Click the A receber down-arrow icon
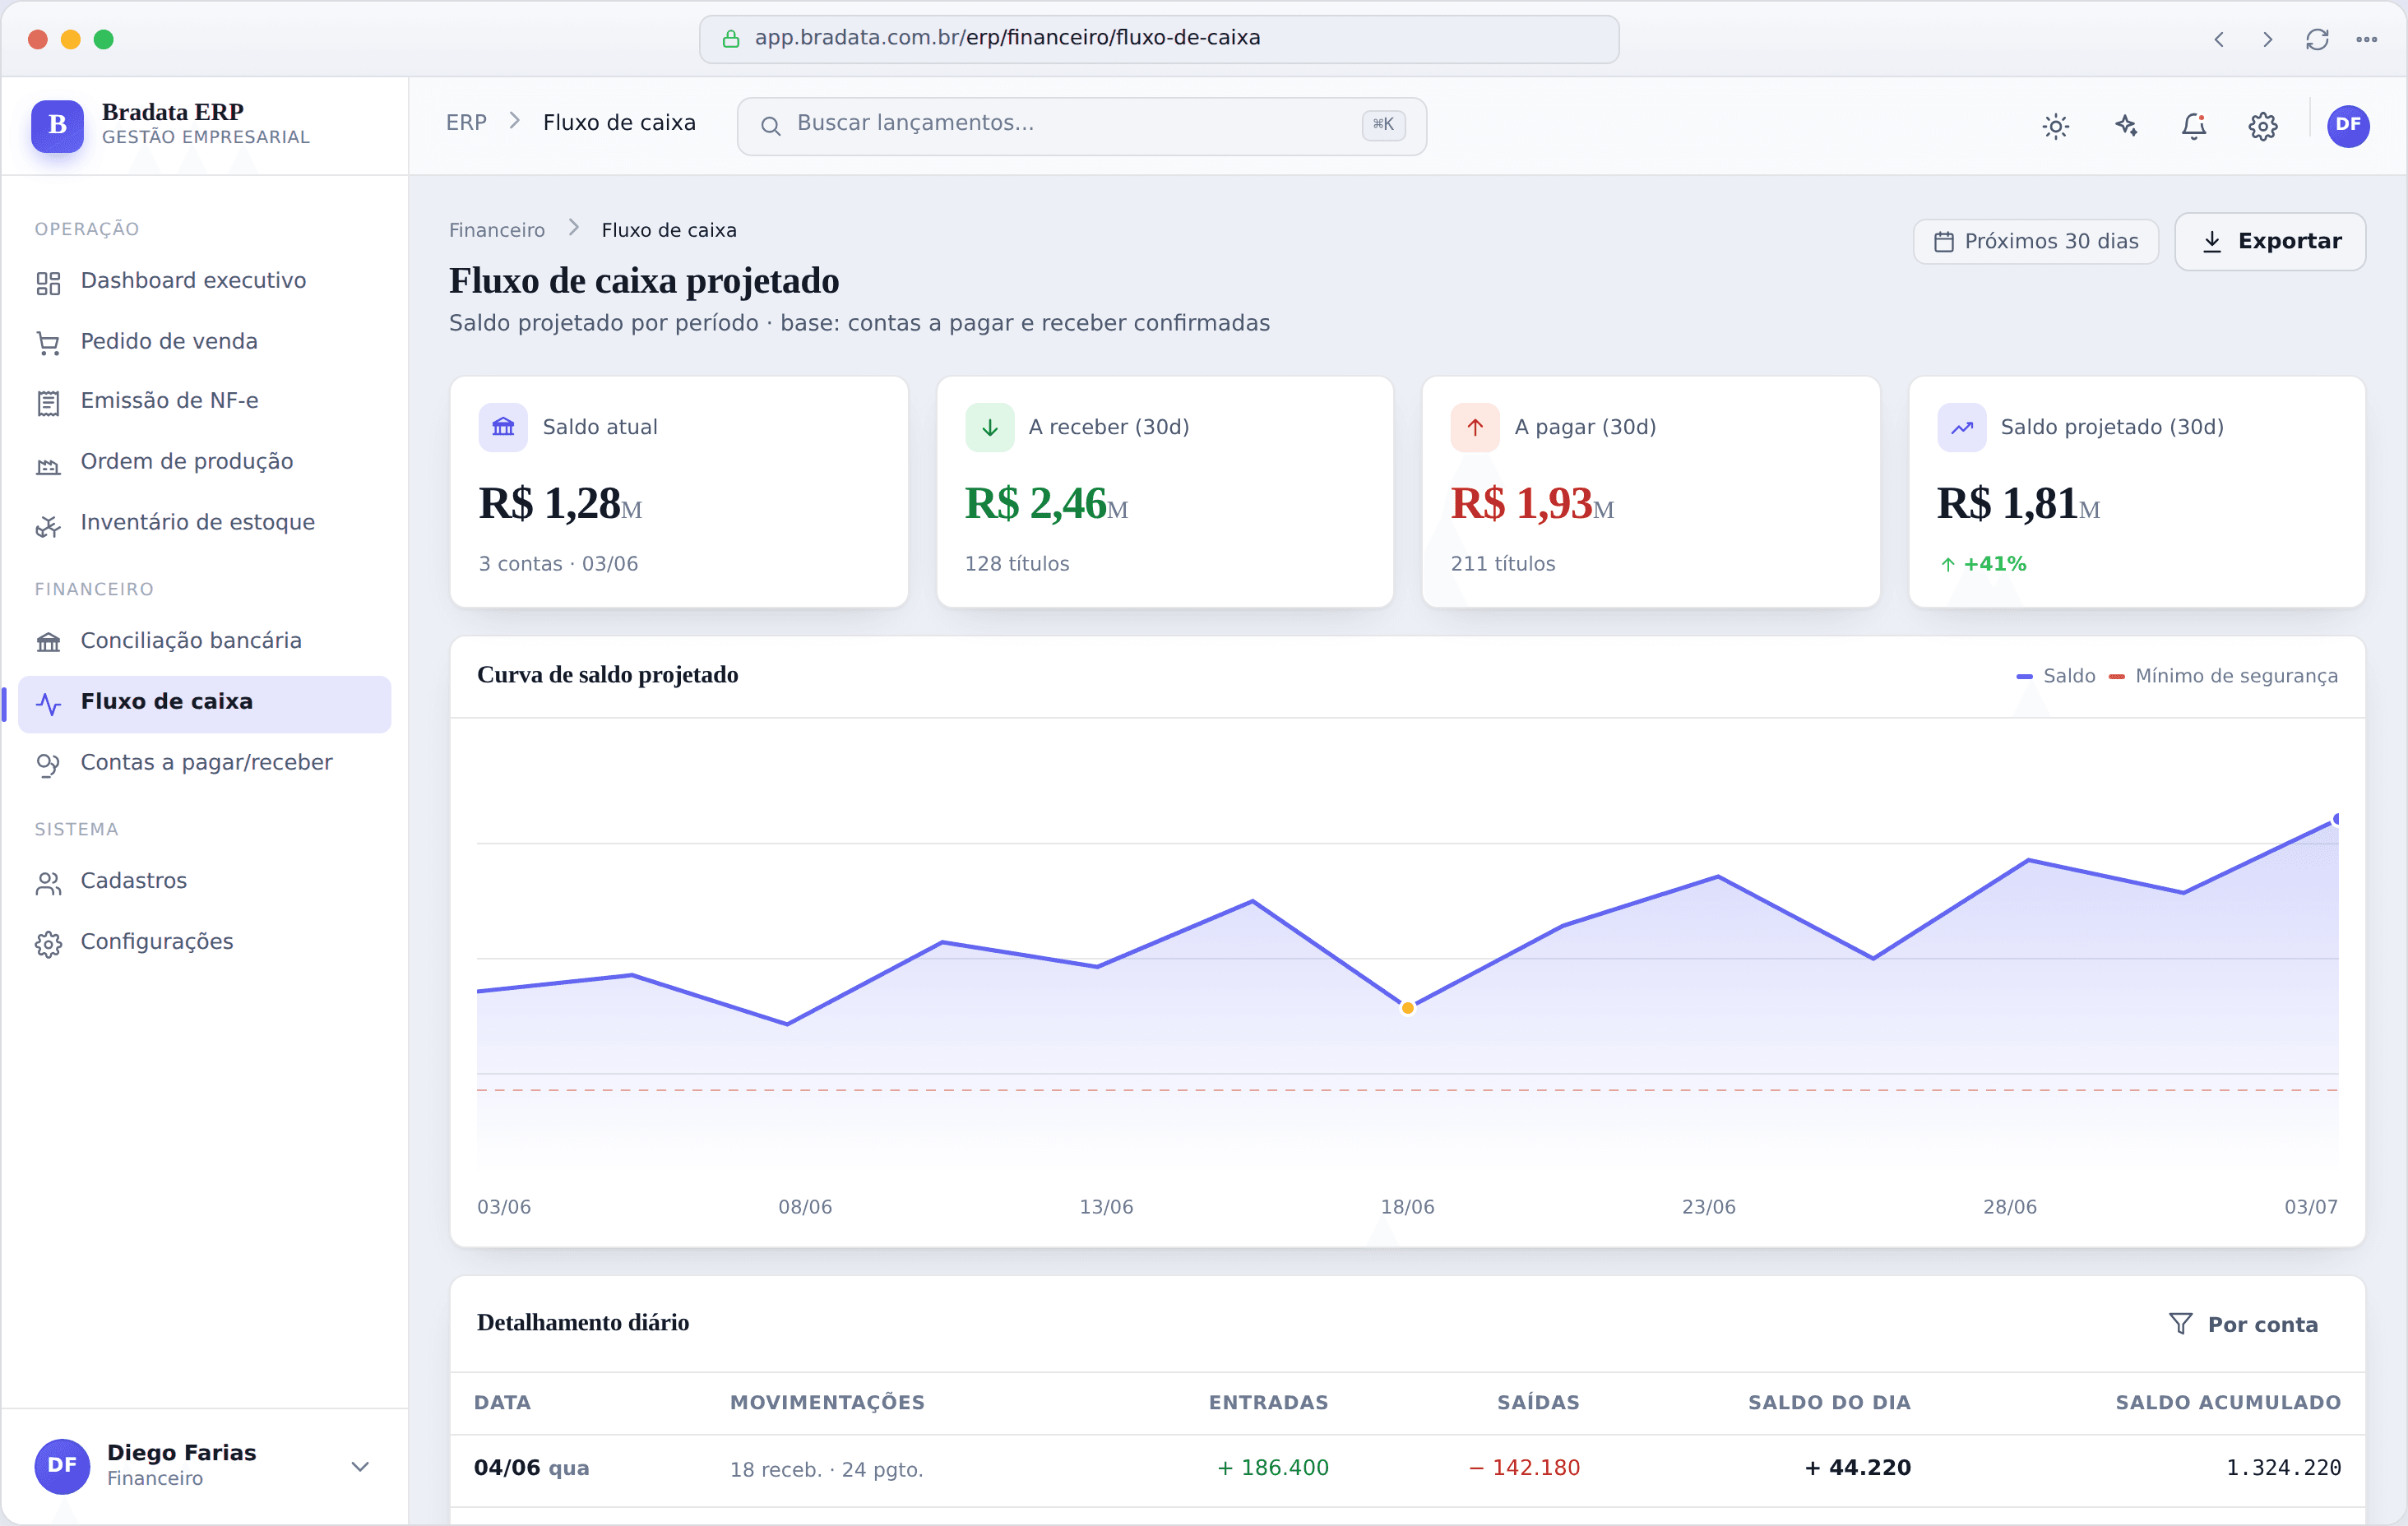 pyautogui.click(x=989, y=427)
